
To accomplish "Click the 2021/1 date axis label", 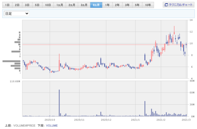I will coord(135,120).
